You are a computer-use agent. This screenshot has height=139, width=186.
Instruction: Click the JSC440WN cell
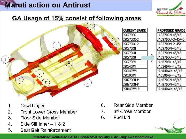coord(135,71)
